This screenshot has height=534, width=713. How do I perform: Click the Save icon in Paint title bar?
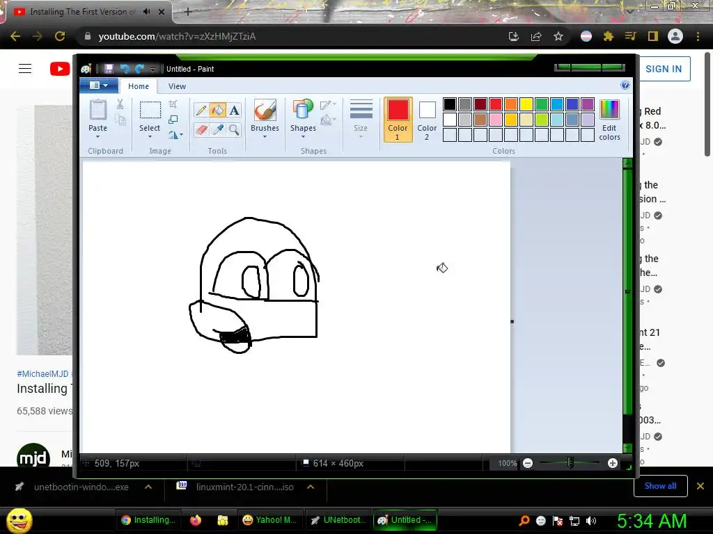click(x=109, y=69)
